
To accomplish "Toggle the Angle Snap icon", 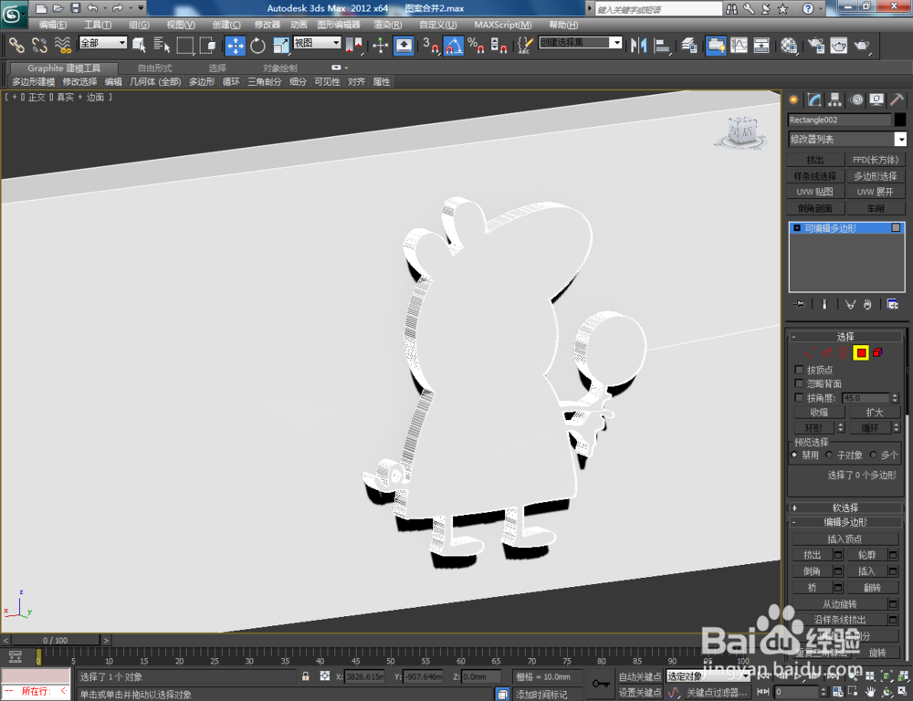I will [x=454, y=45].
